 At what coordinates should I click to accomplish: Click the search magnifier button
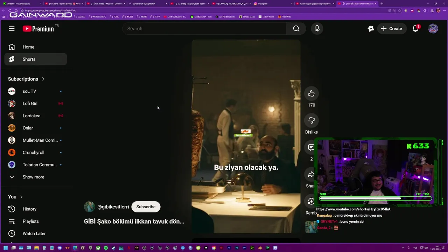pyautogui.click(x=296, y=29)
